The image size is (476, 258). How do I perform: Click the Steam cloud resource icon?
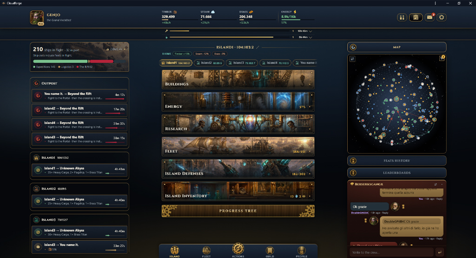coord(213,12)
